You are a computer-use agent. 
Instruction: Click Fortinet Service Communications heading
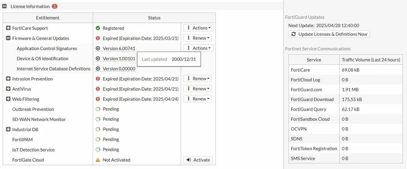click(318, 49)
